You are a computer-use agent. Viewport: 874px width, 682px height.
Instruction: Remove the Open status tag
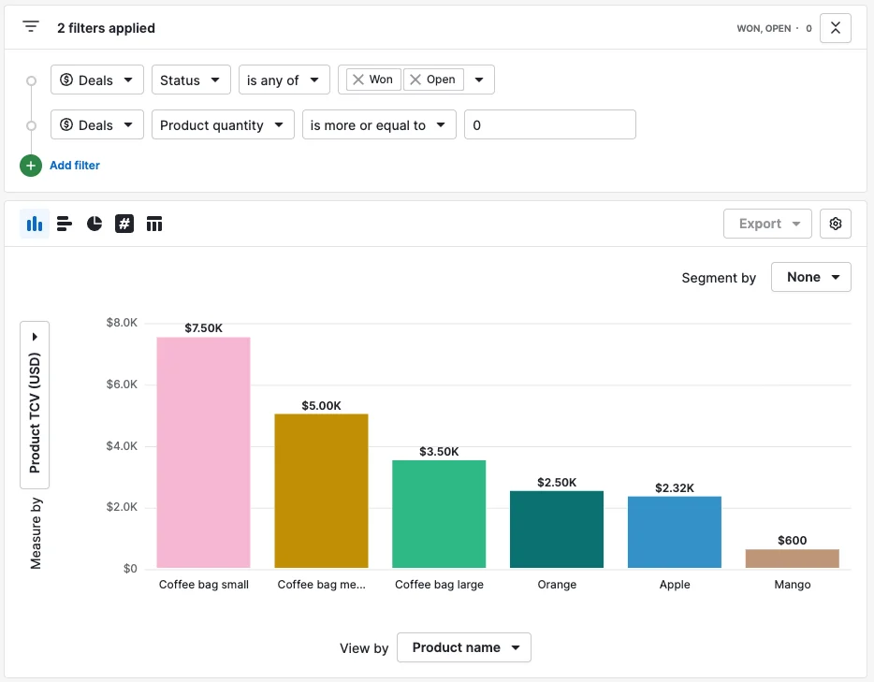tap(415, 80)
